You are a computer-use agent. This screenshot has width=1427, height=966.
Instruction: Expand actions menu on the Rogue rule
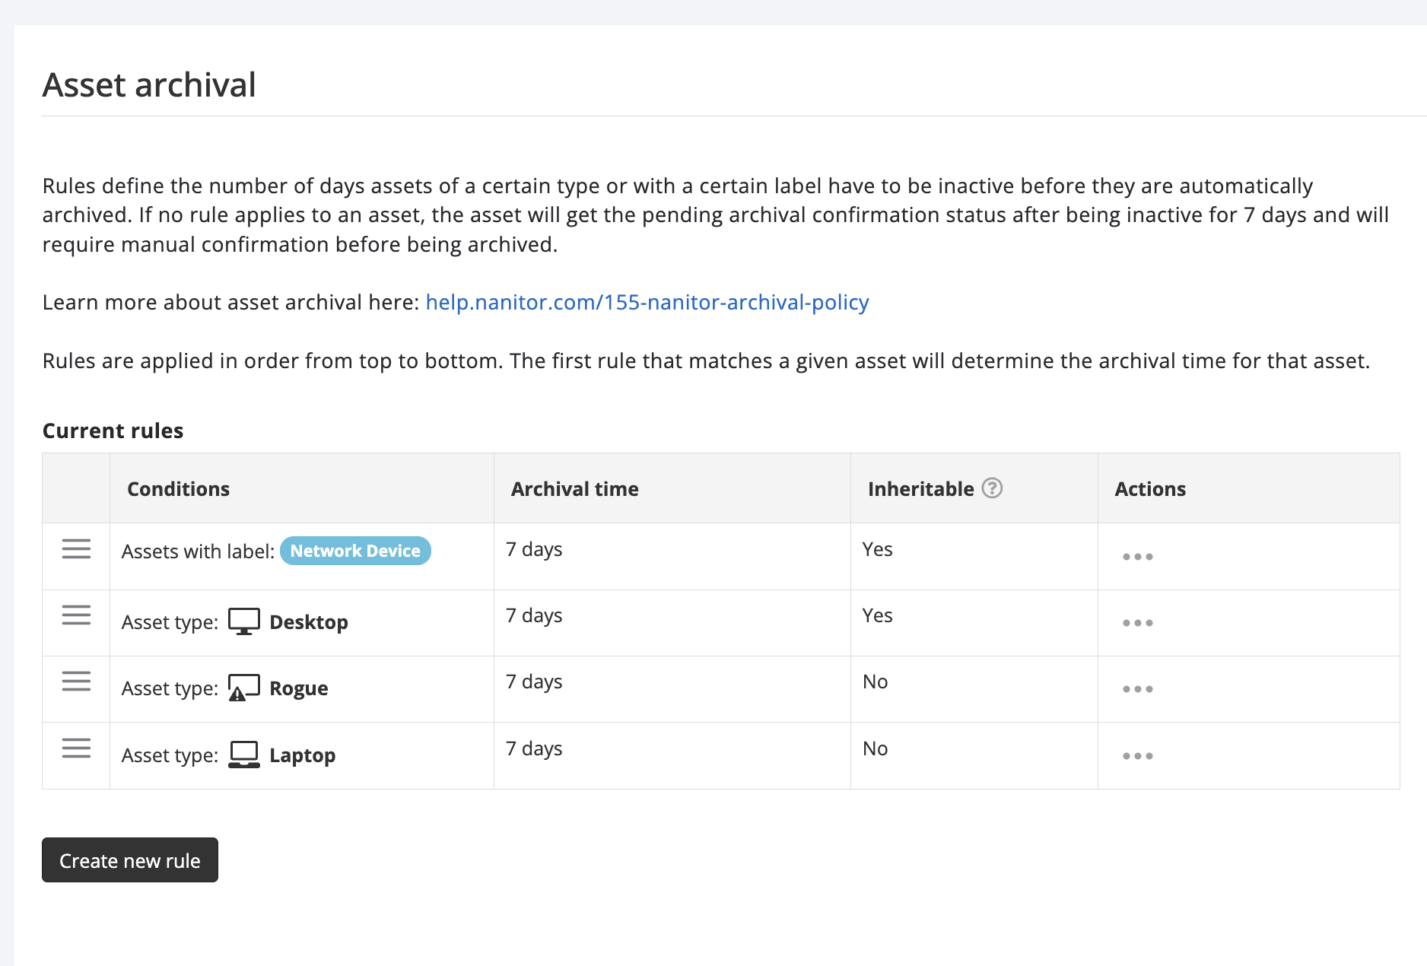click(1137, 689)
